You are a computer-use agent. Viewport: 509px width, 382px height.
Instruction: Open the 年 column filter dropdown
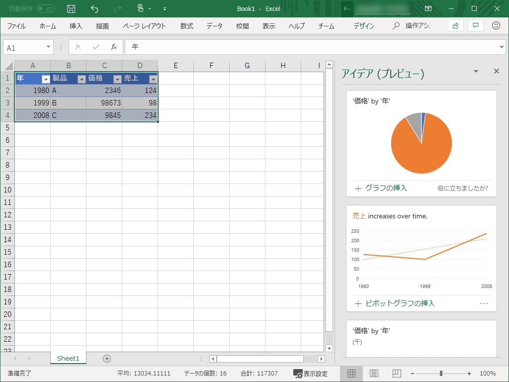(x=46, y=79)
